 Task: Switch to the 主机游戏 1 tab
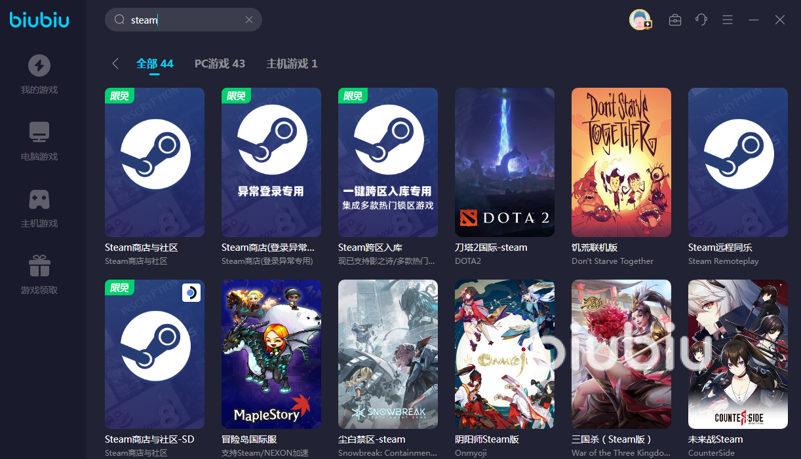pos(292,64)
